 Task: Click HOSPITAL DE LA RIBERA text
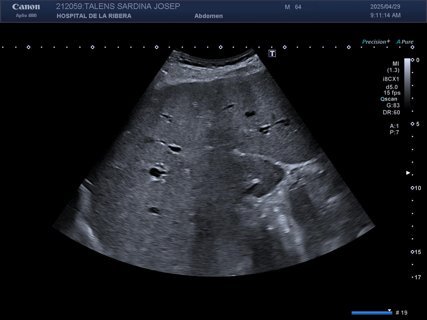click(94, 16)
